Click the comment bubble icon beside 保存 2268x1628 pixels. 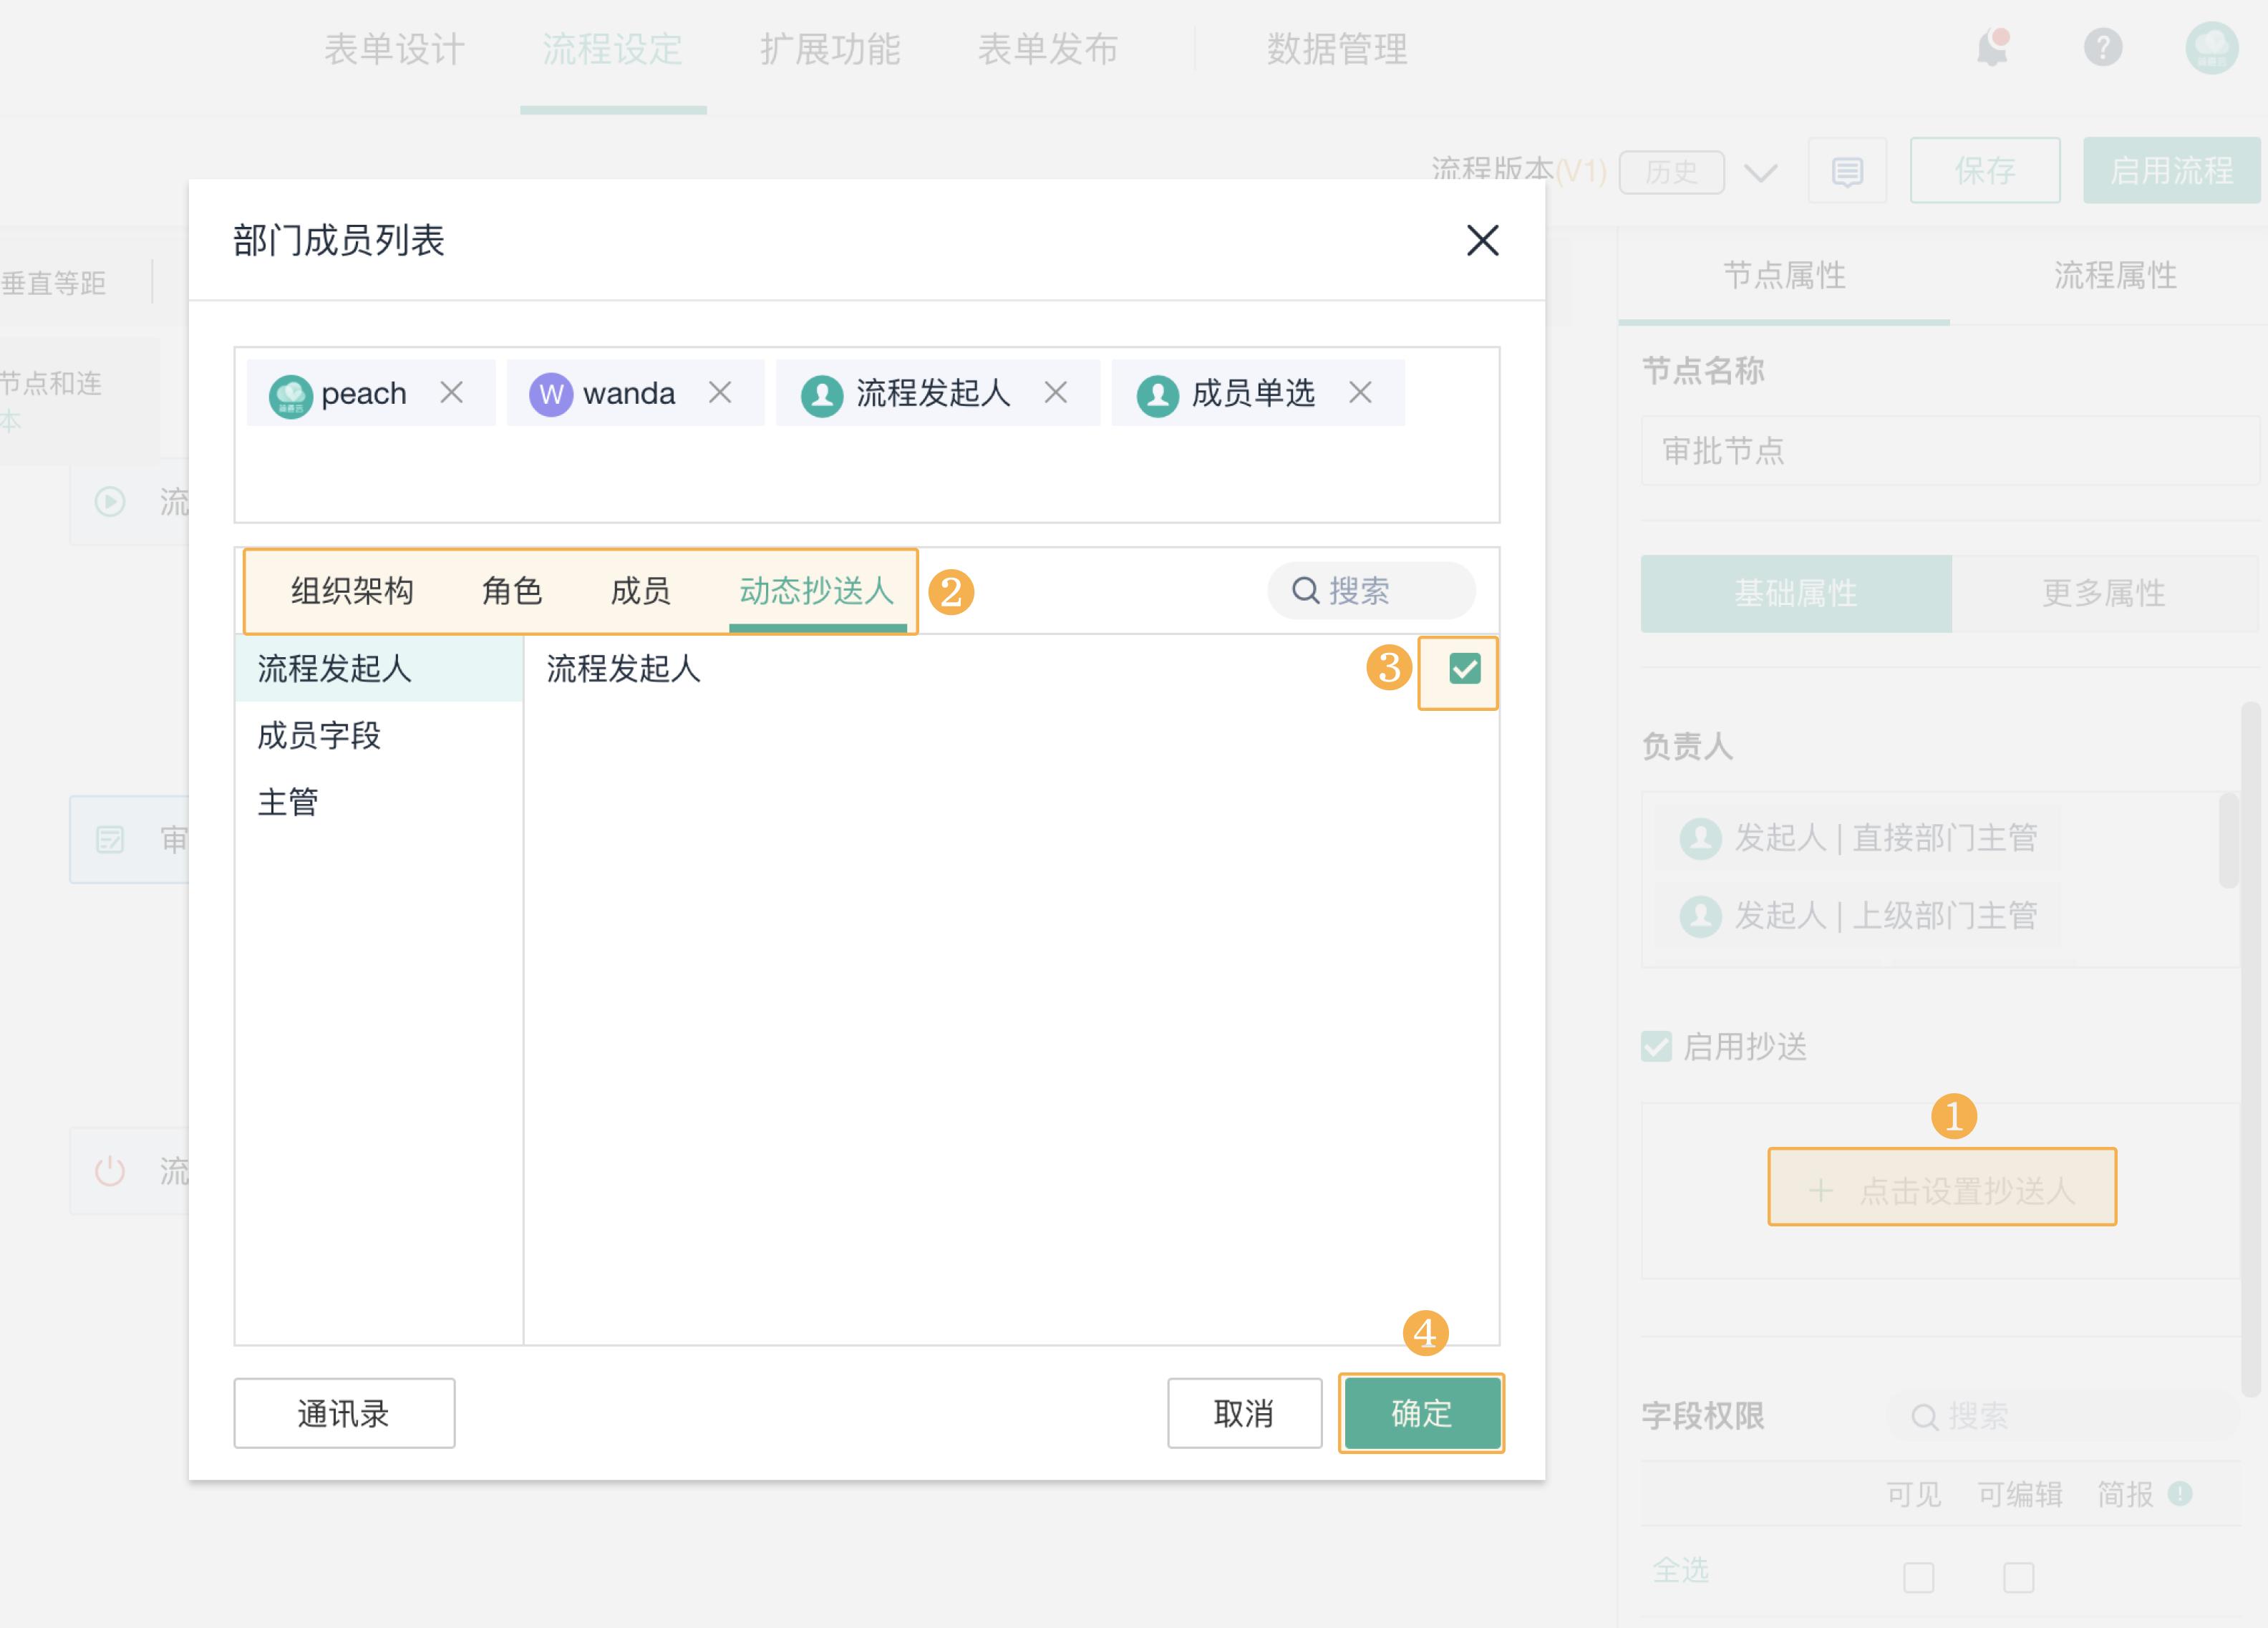tap(1847, 170)
